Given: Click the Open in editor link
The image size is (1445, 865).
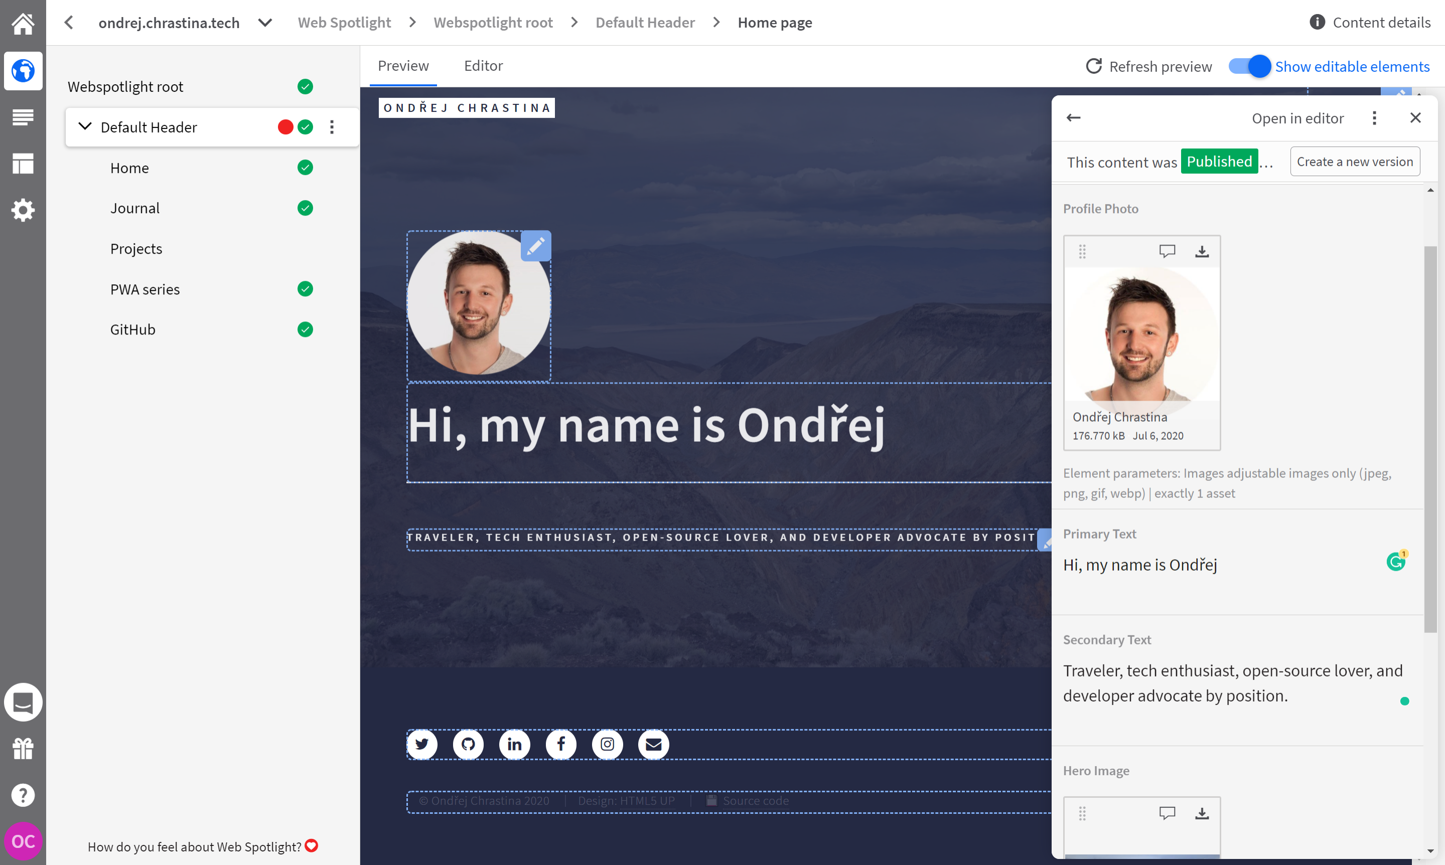Looking at the screenshot, I should click(x=1297, y=118).
